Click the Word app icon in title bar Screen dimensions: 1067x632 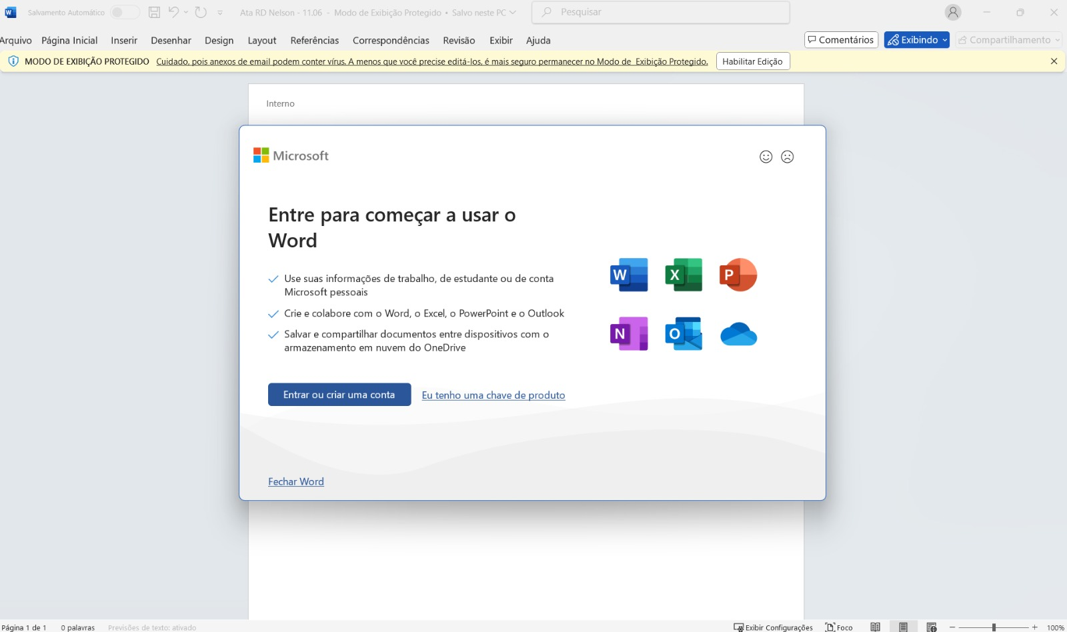point(11,12)
